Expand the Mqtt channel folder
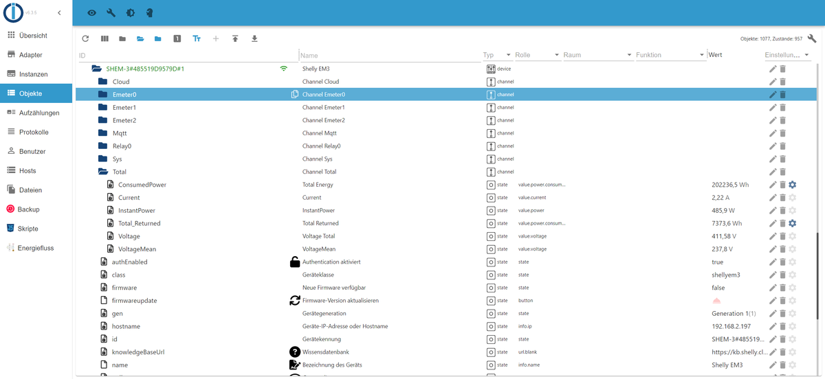Image resolution: width=825 pixels, height=379 pixels. 102,133
